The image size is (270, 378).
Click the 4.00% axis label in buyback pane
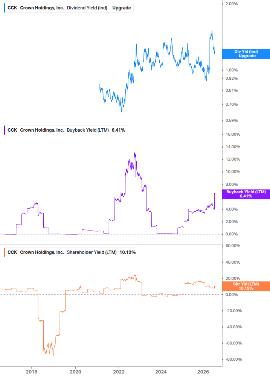pos(232,209)
